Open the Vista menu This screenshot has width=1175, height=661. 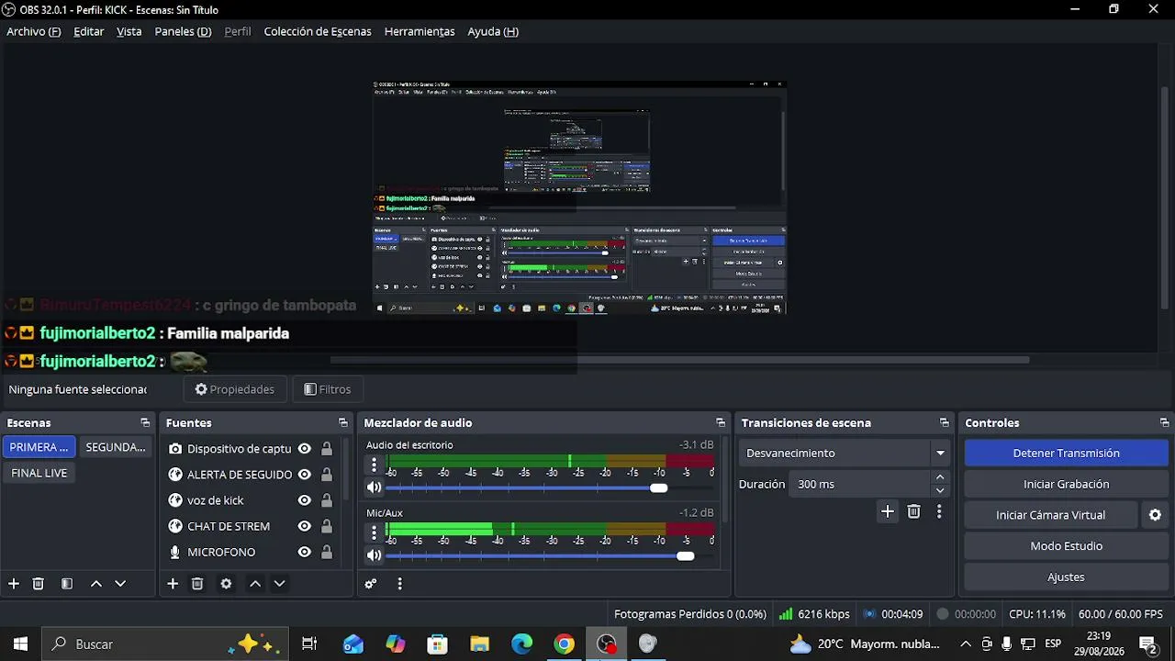coord(129,31)
